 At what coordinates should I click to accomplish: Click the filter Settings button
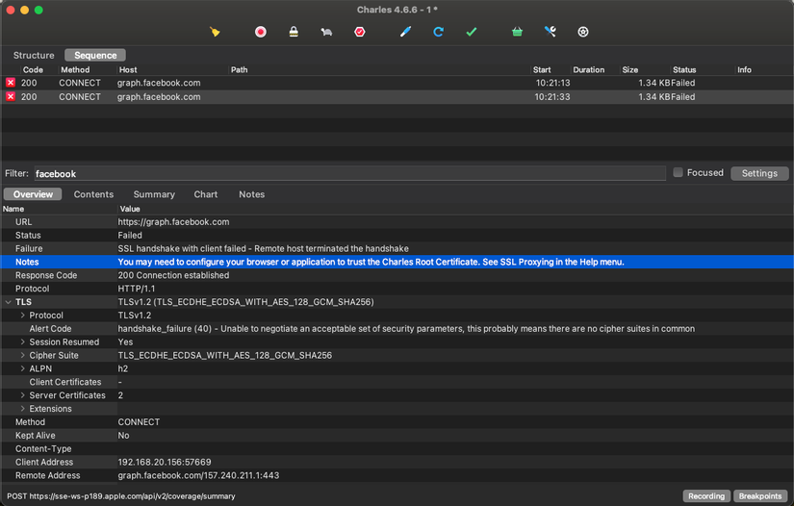click(759, 173)
